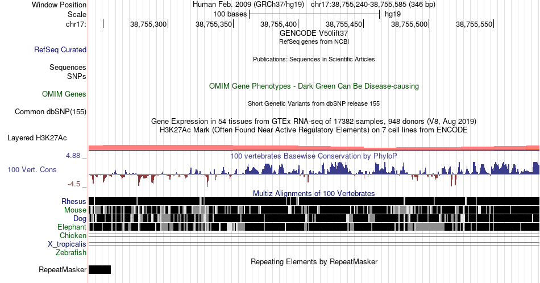Screen dimensions: 540x283
Task: Select the Layered H3K27Ac track label
Action: [x=37, y=138]
